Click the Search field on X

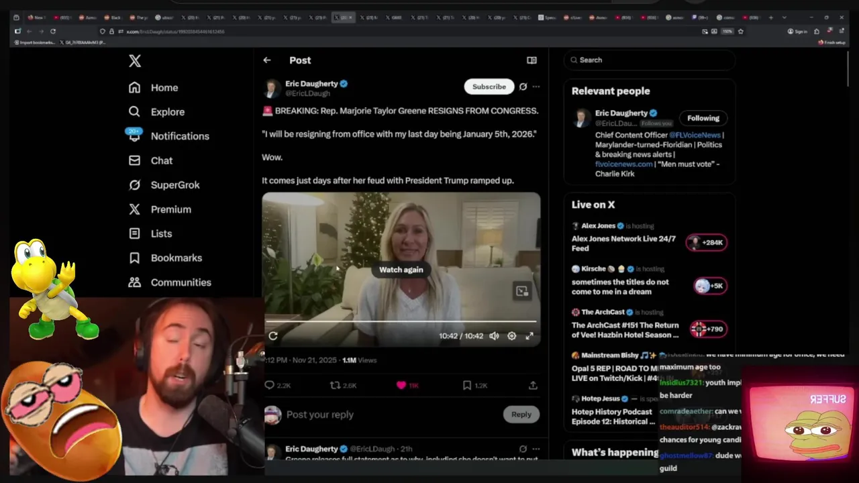click(x=650, y=60)
